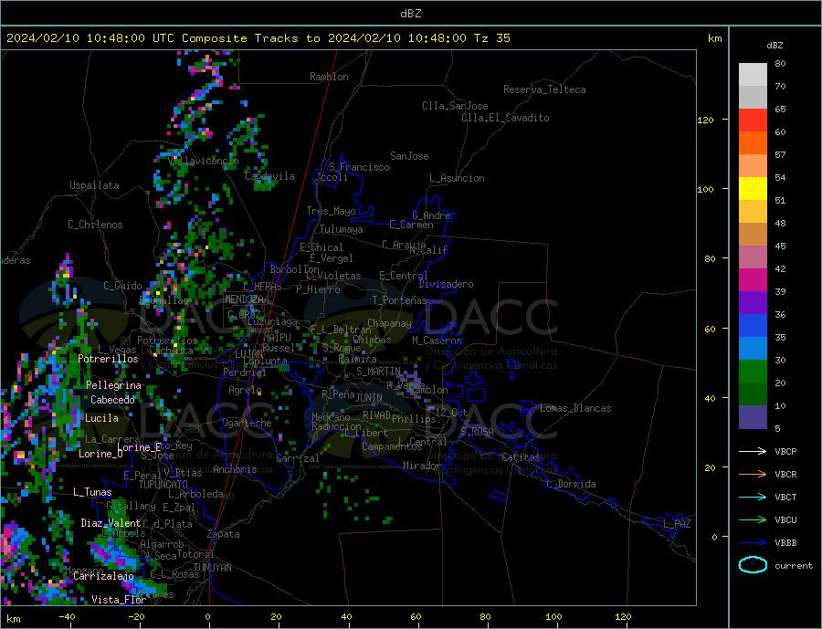Click the cyan VBCT arrow legend icon
Screen dimensions: 822x629
pyautogui.click(x=753, y=497)
